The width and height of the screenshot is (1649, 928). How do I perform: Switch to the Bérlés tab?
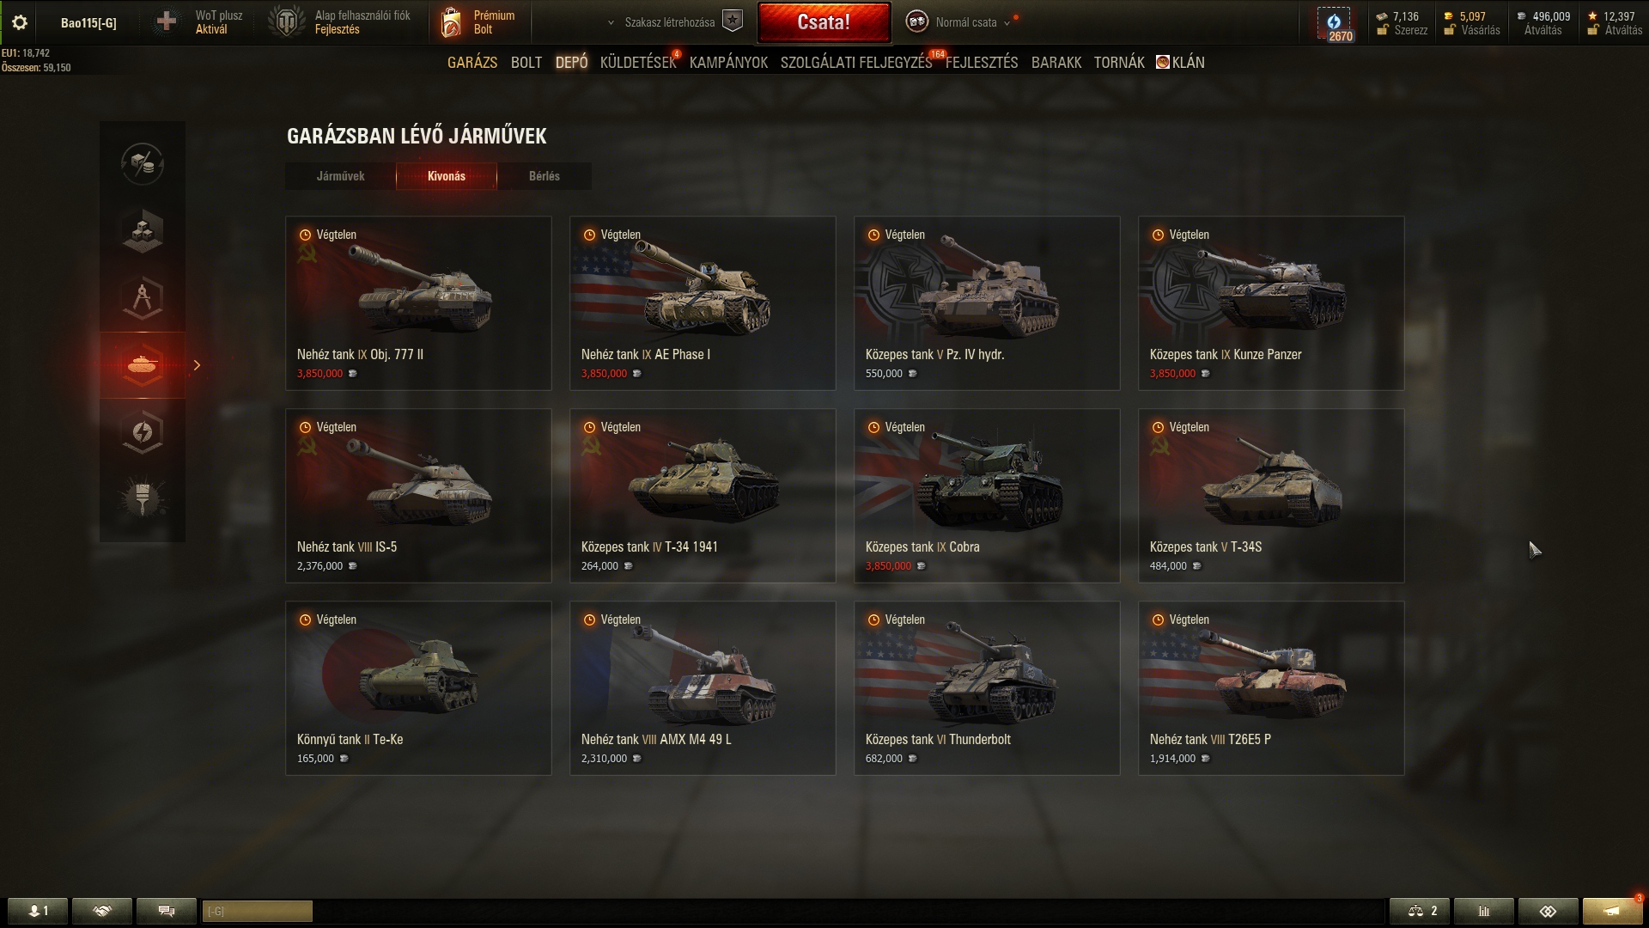point(545,176)
